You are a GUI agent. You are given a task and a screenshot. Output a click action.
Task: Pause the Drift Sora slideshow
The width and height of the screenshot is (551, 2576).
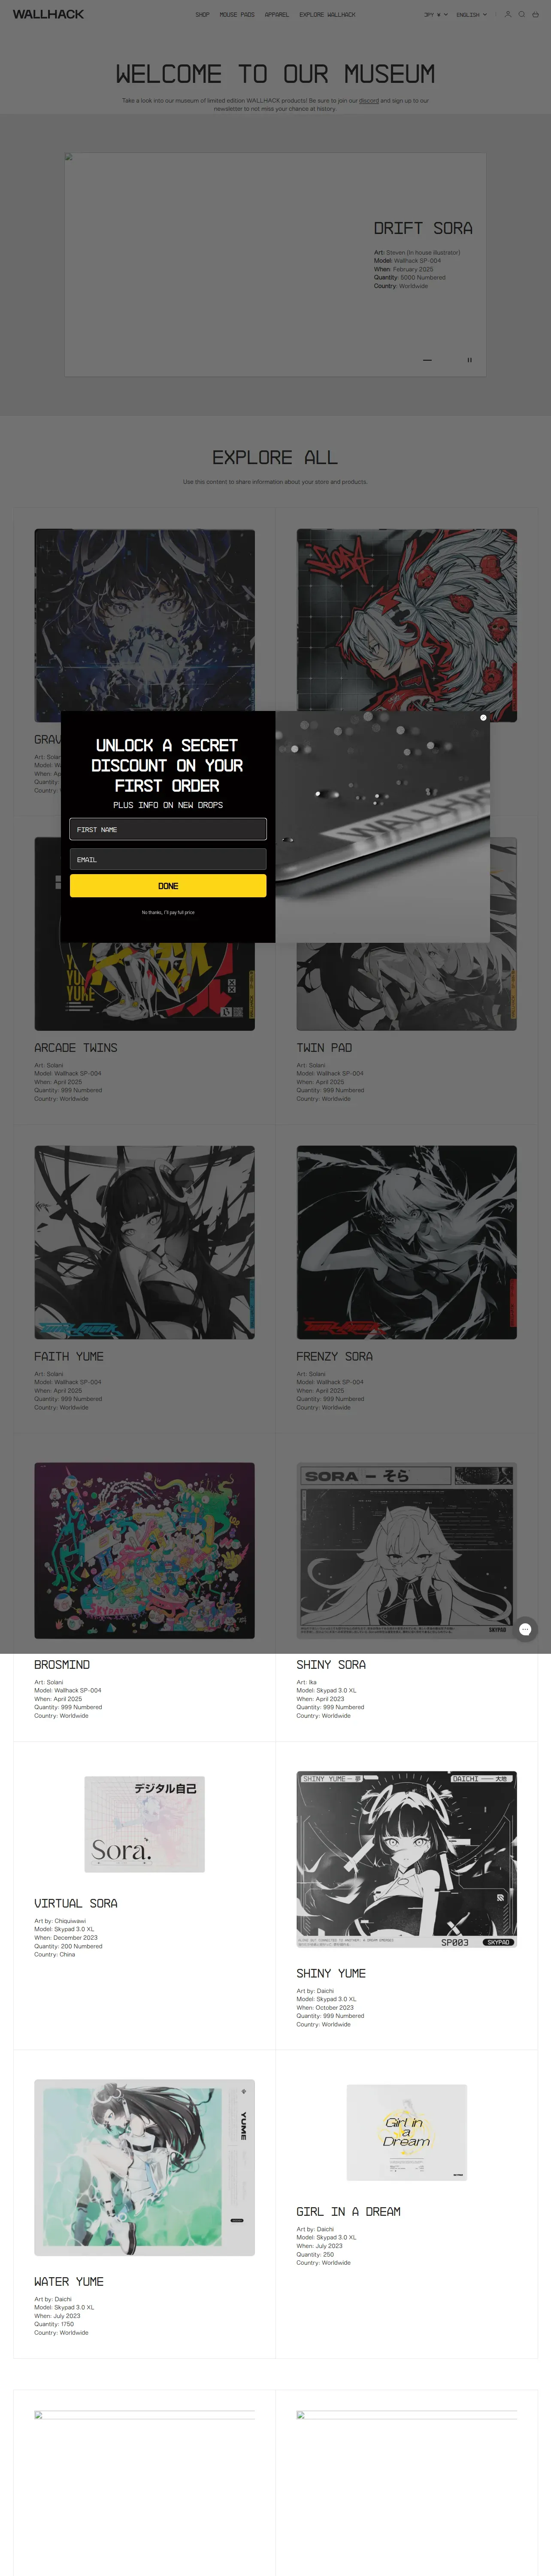click(469, 360)
